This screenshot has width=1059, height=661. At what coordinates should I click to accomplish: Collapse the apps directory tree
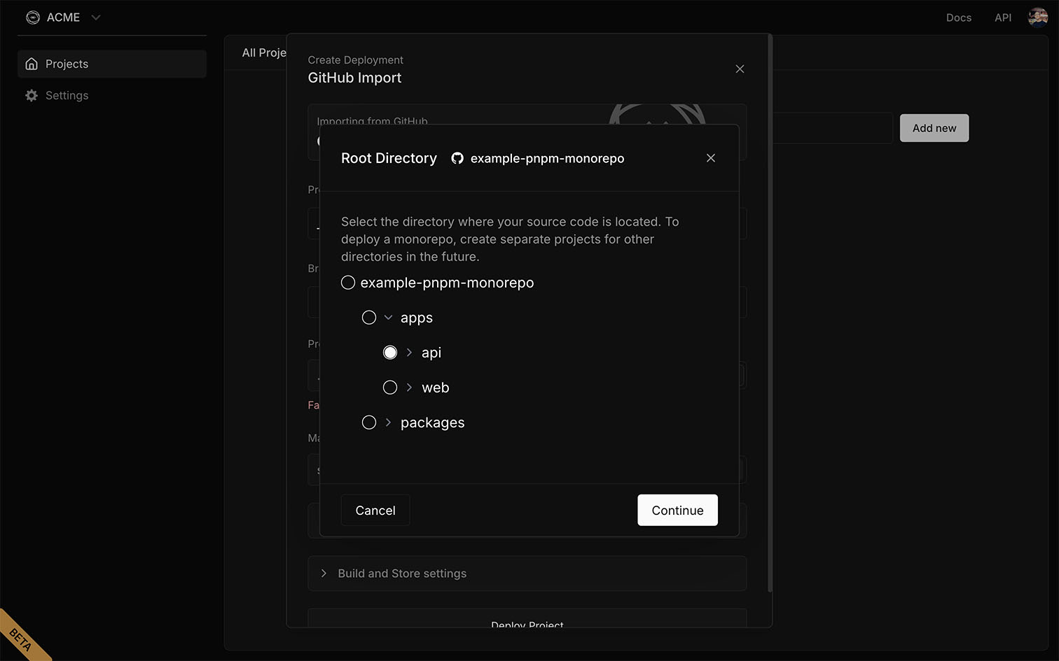(388, 317)
